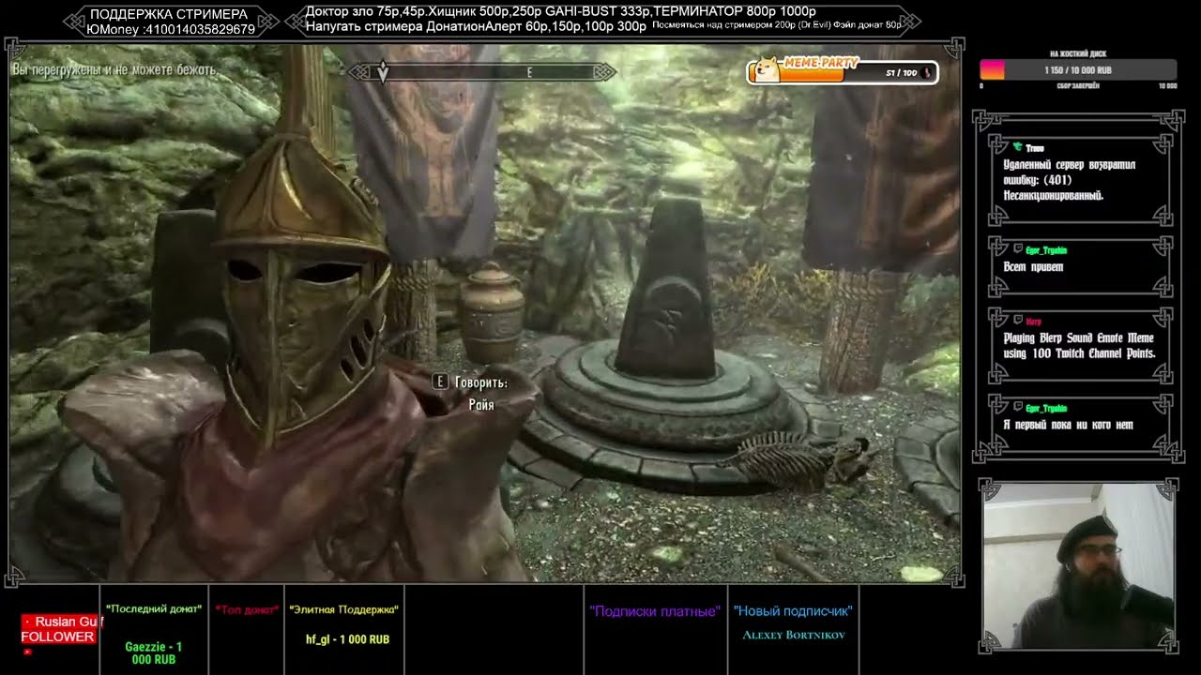Click the 'ПОДДЕРЖКА СТРИМЕРА' header
This screenshot has height=675, width=1201.
(x=169, y=15)
